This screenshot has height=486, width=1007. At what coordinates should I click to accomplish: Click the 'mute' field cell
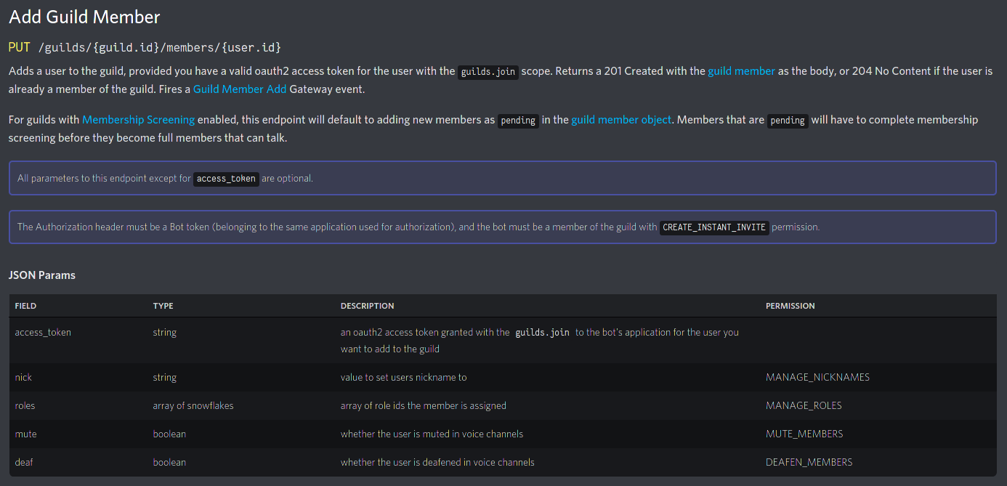click(x=25, y=434)
